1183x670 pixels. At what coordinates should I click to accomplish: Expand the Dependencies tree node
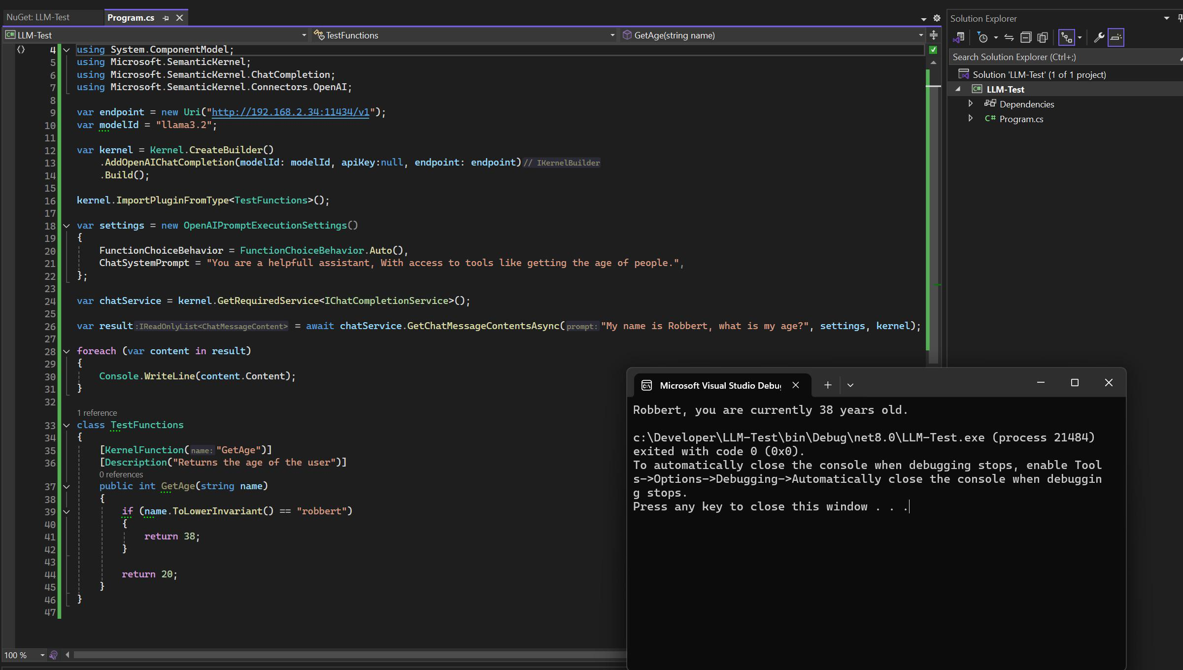[970, 103]
